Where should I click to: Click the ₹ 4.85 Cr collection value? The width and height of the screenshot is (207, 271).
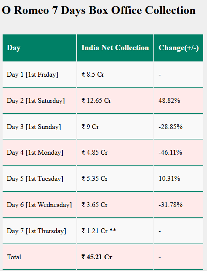pyautogui.click(x=95, y=152)
